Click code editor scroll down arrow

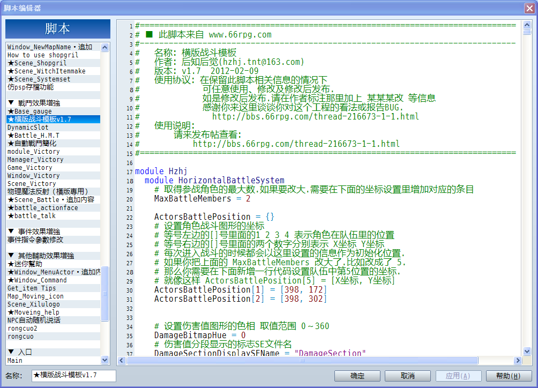click(527, 352)
